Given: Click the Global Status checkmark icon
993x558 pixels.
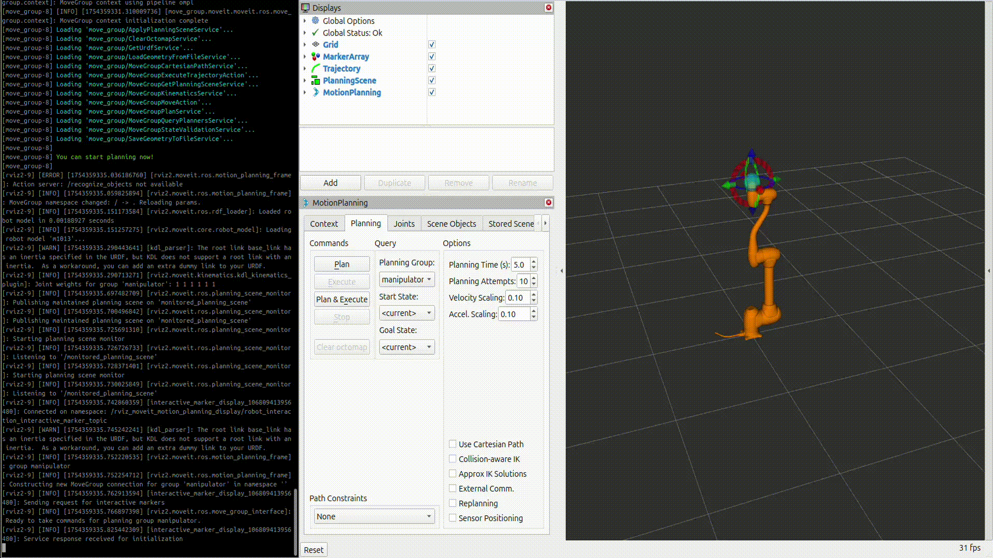Looking at the screenshot, I should [x=315, y=33].
